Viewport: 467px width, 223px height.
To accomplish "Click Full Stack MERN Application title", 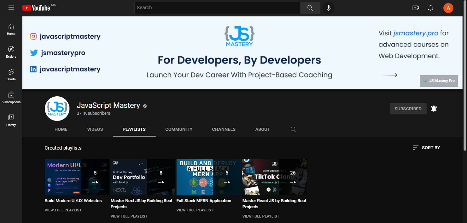I will point(204,201).
